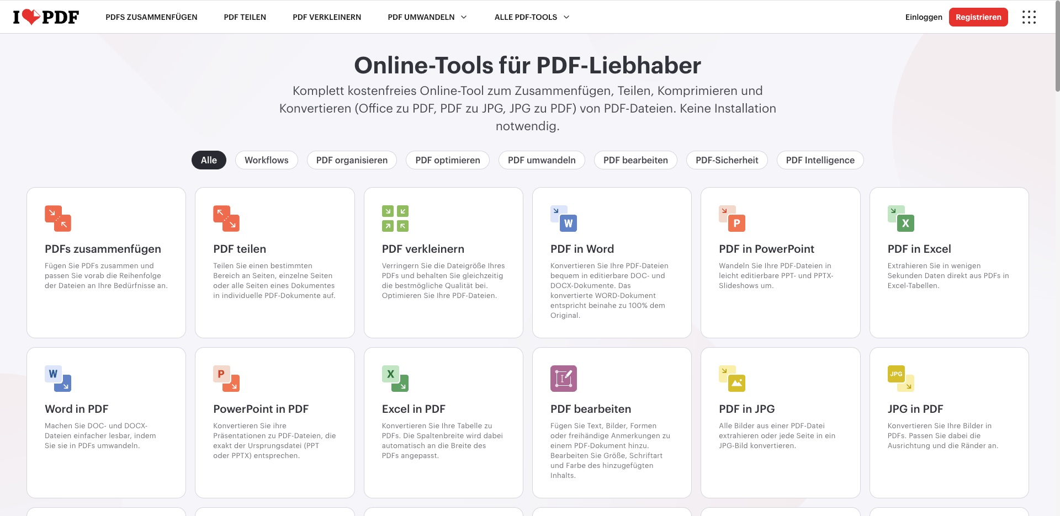This screenshot has height=516, width=1060.
Task: Click the PDF in Excel icon
Action: click(901, 219)
